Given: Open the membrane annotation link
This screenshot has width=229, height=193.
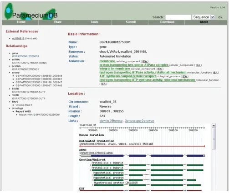Looking at the screenshot, I should [107, 61].
